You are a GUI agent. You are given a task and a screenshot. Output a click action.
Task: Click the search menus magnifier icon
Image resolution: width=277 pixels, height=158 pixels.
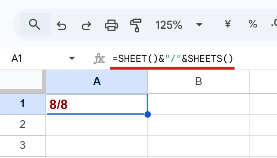34,24
